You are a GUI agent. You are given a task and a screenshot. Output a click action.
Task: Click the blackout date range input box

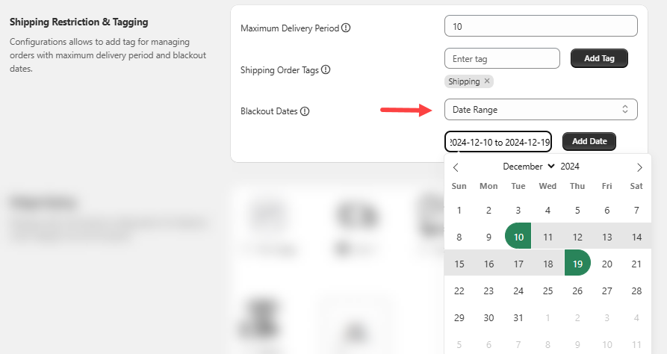(498, 141)
